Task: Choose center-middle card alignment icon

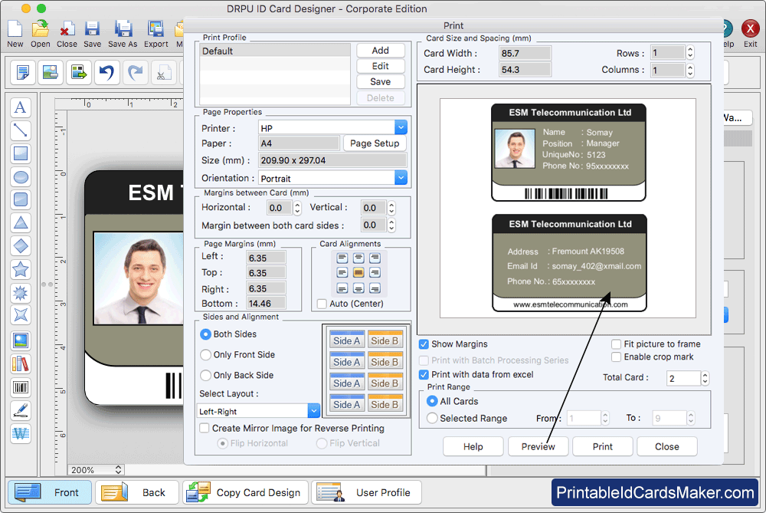Action: 358,272
